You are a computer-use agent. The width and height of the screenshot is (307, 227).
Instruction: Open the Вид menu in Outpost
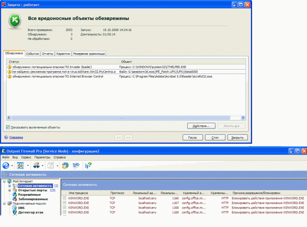[15, 157]
